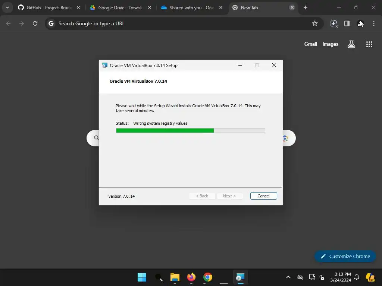Click 'Writing system registry values' status text
The width and height of the screenshot is (382, 286).
coord(160,123)
